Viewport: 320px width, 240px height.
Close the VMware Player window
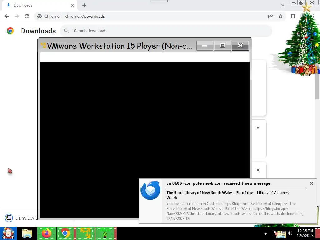click(240, 46)
